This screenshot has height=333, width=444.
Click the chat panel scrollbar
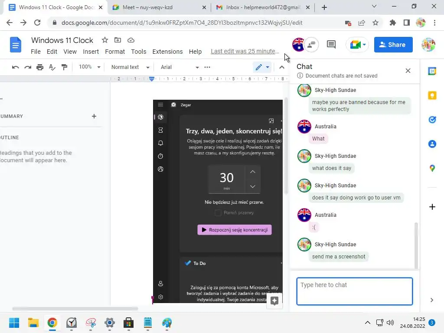(416, 245)
